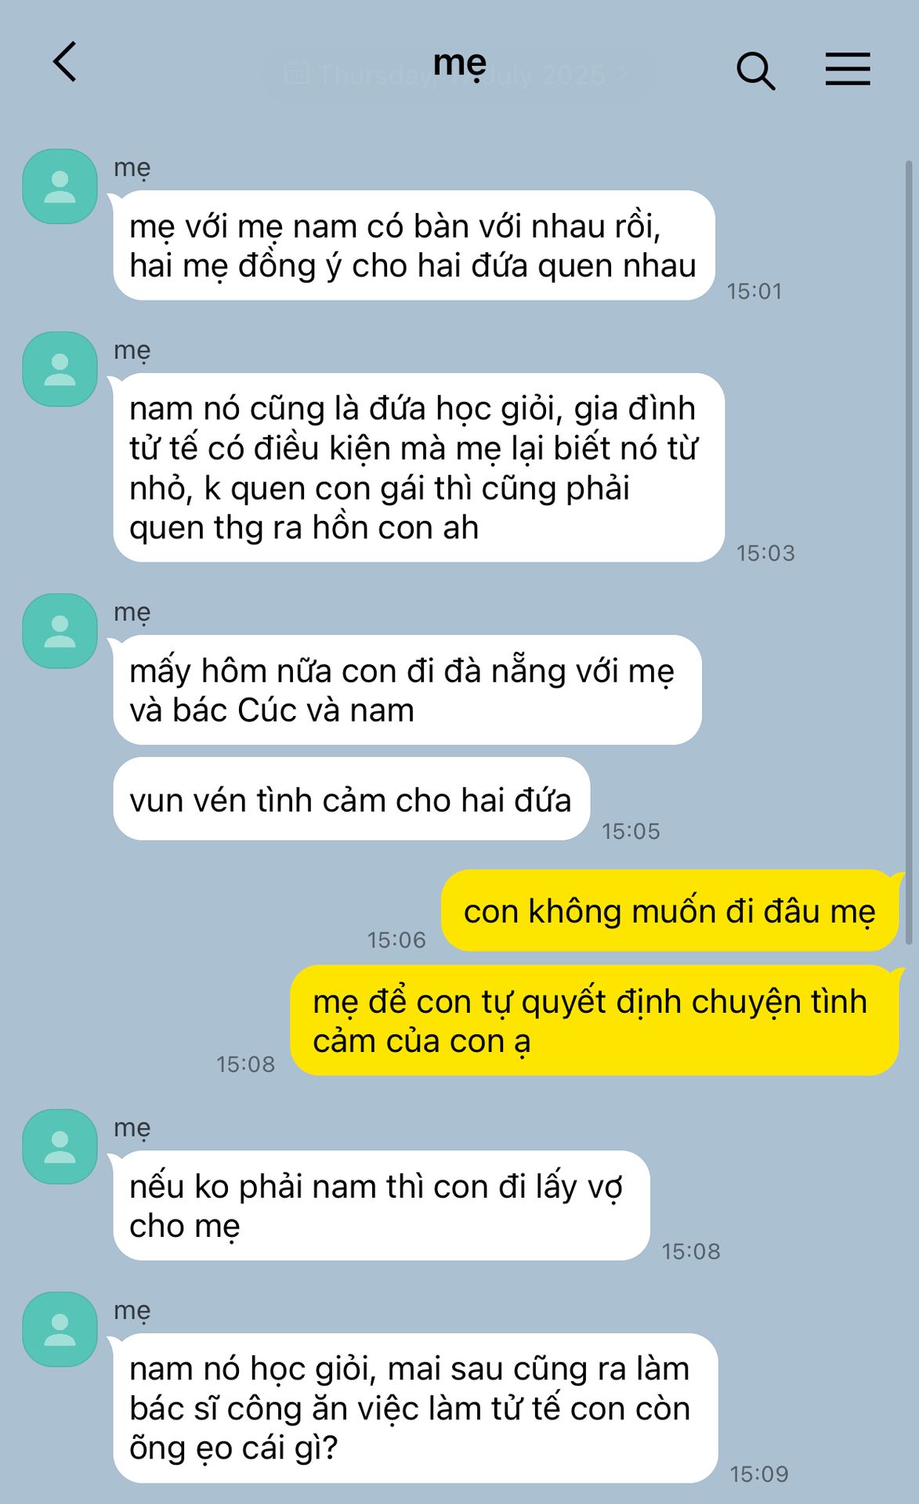Select the bubble starting "nam nó cũng là đứa"

(418, 468)
